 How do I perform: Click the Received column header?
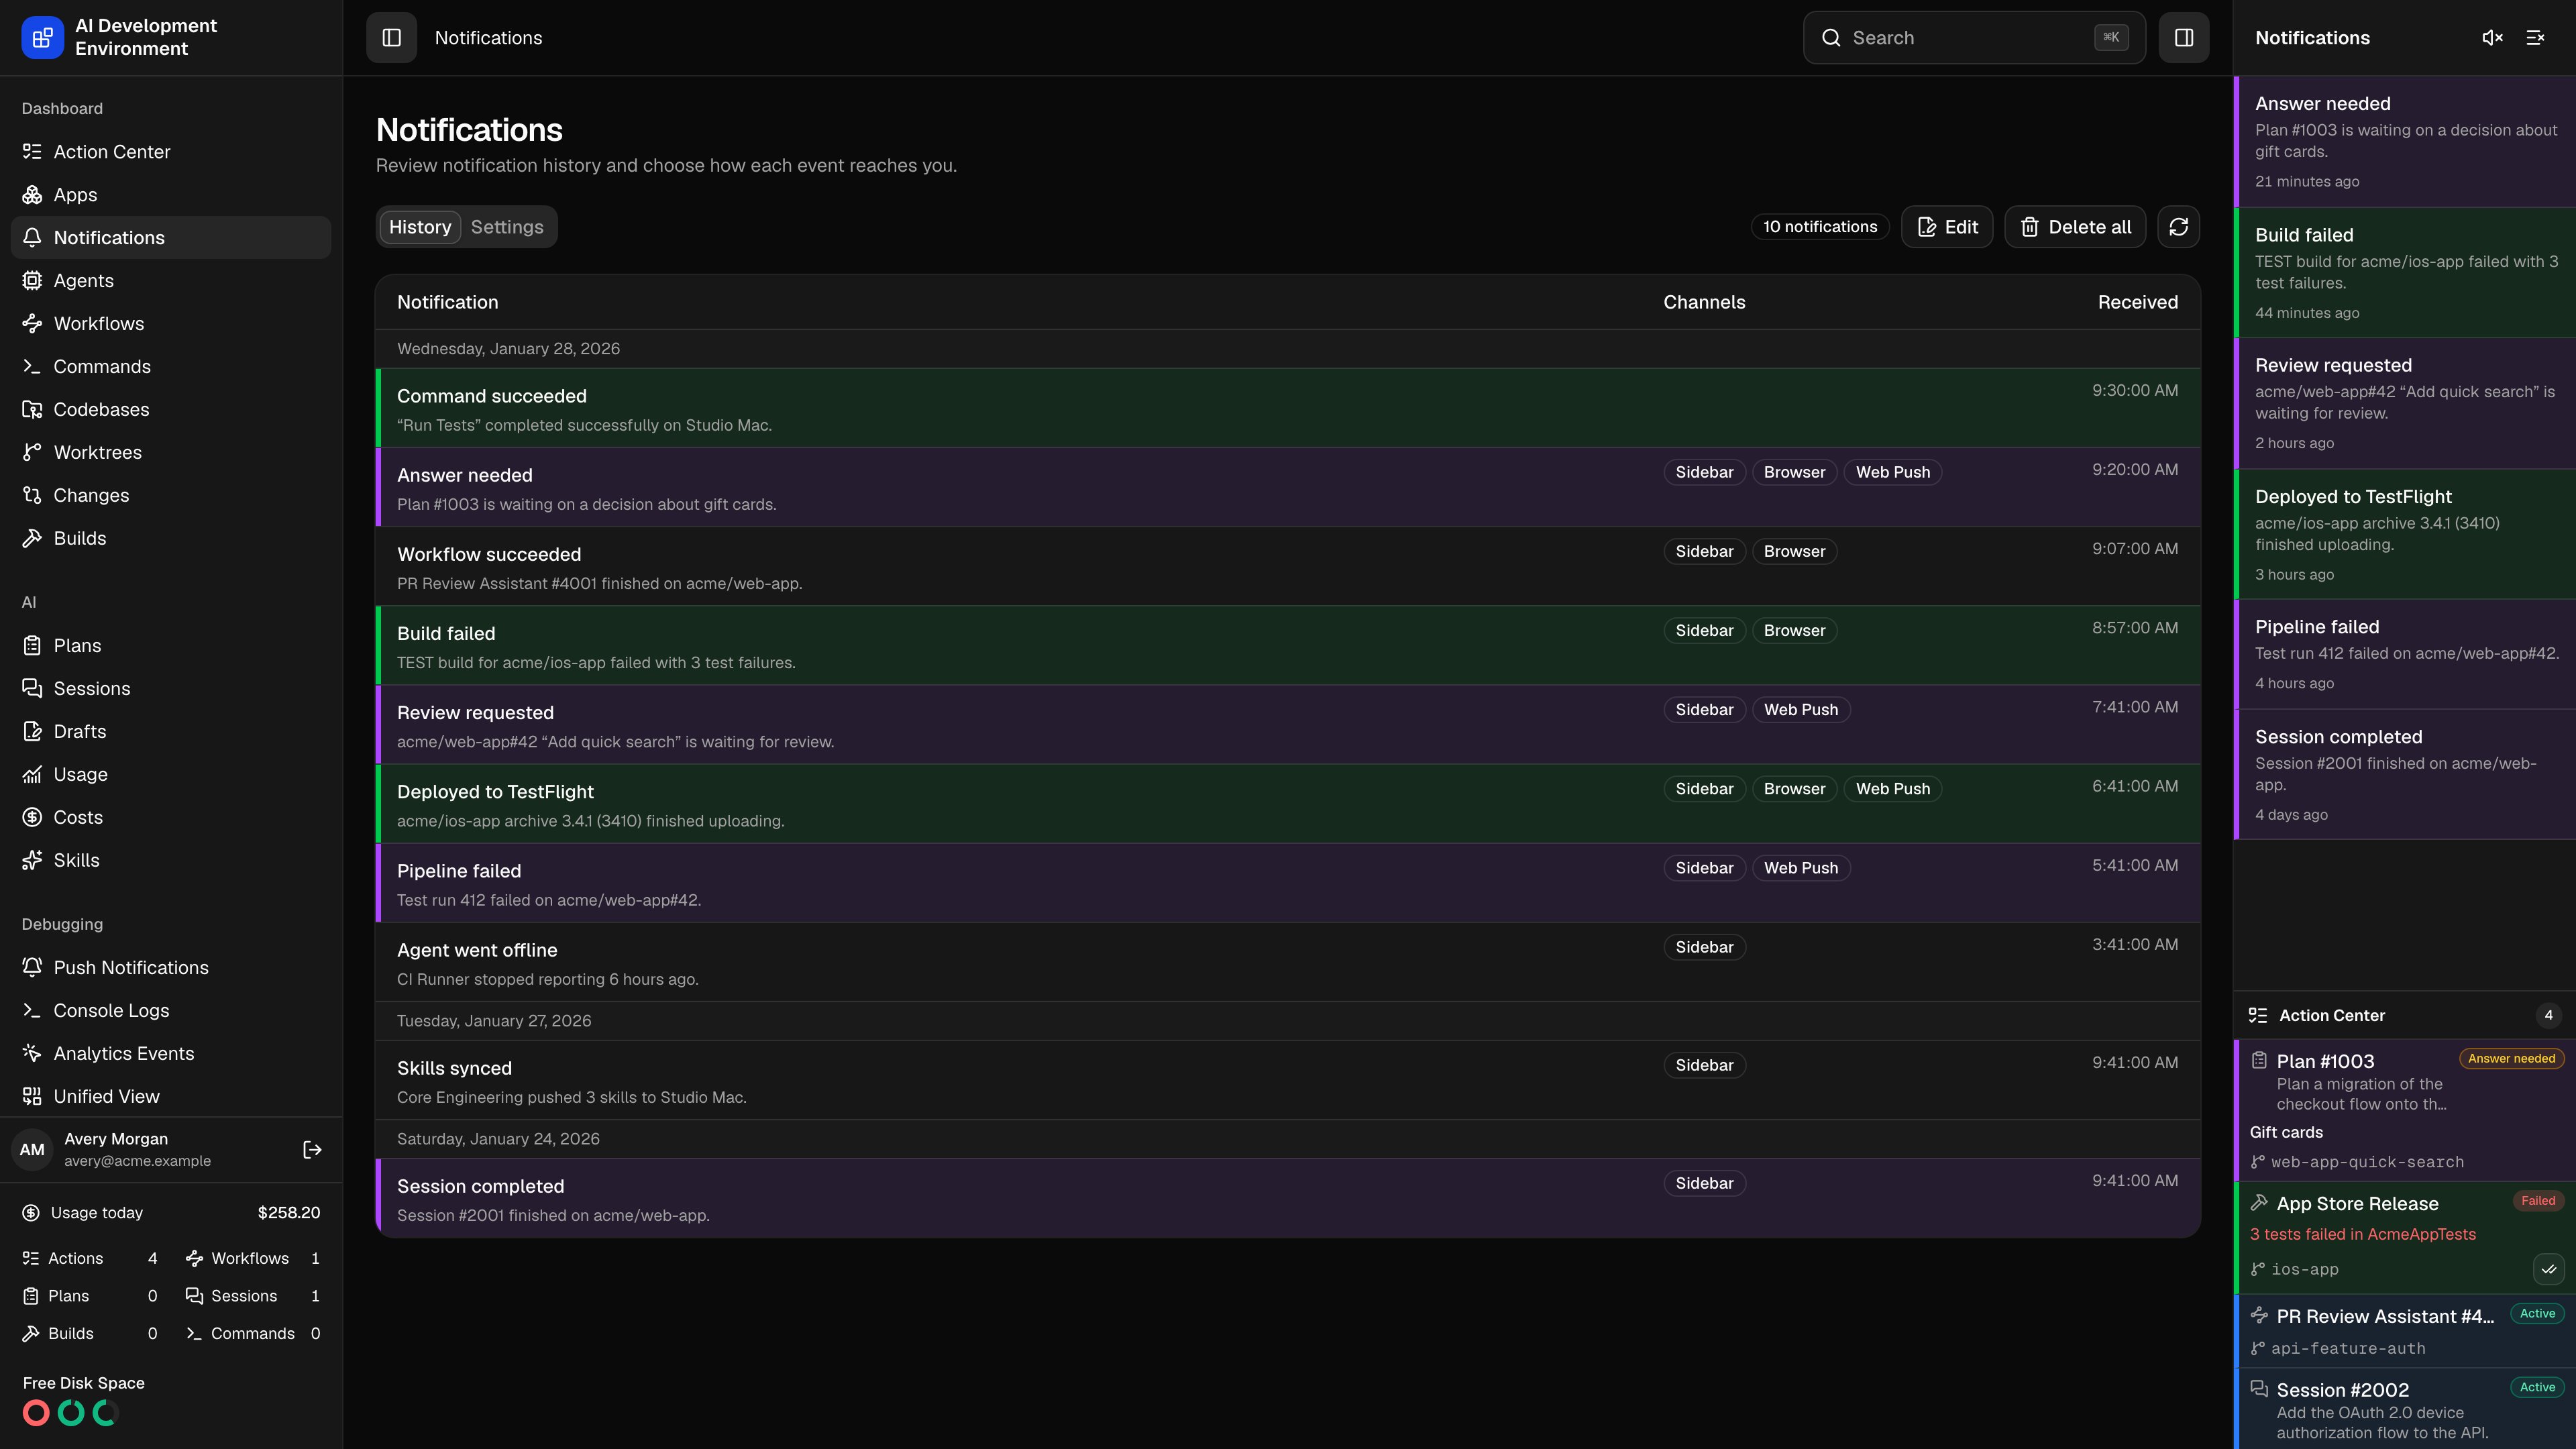(2137, 302)
